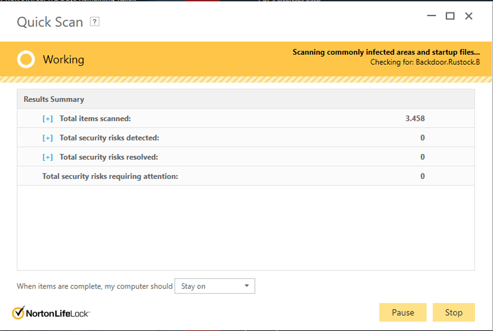Viewport: 493px width, 331px height.
Task: Expand the Total items scanned row
Action: (x=48, y=119)
